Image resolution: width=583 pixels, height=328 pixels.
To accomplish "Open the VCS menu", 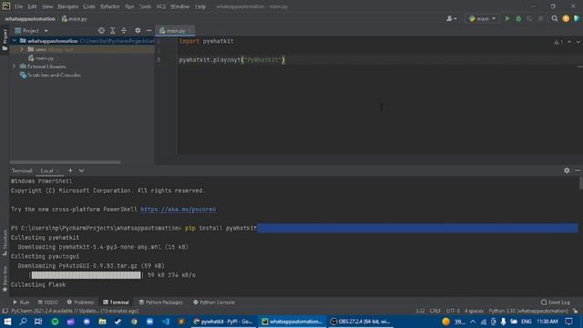I will coord(161,6).
